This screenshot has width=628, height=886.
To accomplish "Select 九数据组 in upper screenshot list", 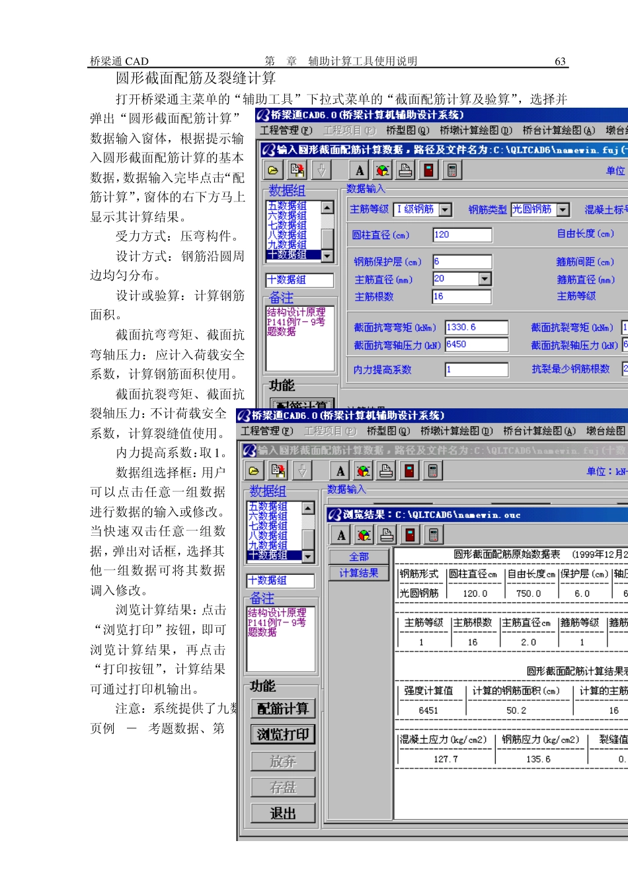I will pyautogui.click(x=287, y=244).
